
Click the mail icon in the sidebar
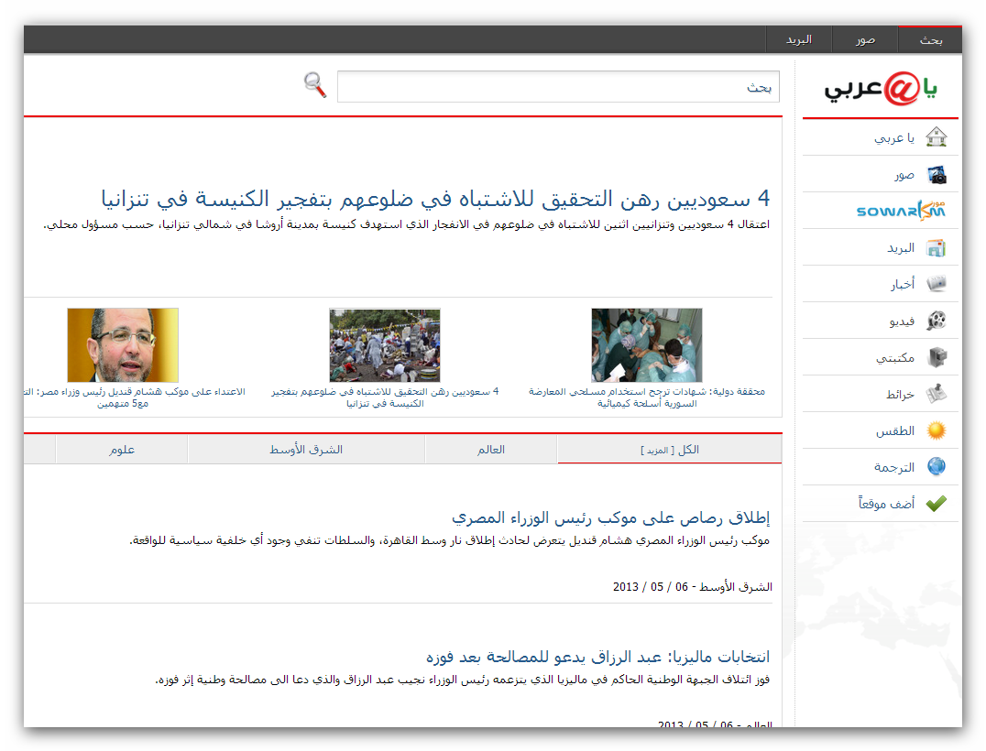coord(936,247)
